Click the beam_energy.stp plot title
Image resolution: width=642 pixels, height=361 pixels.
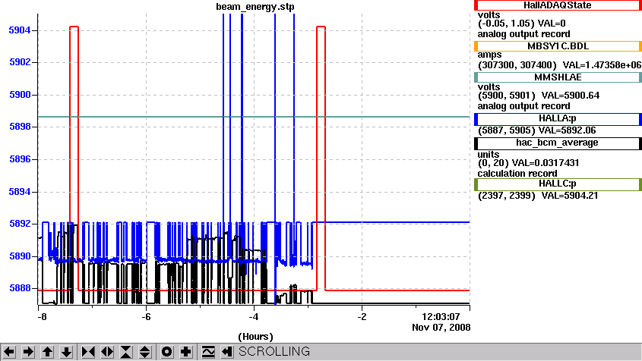pos(255,7)
